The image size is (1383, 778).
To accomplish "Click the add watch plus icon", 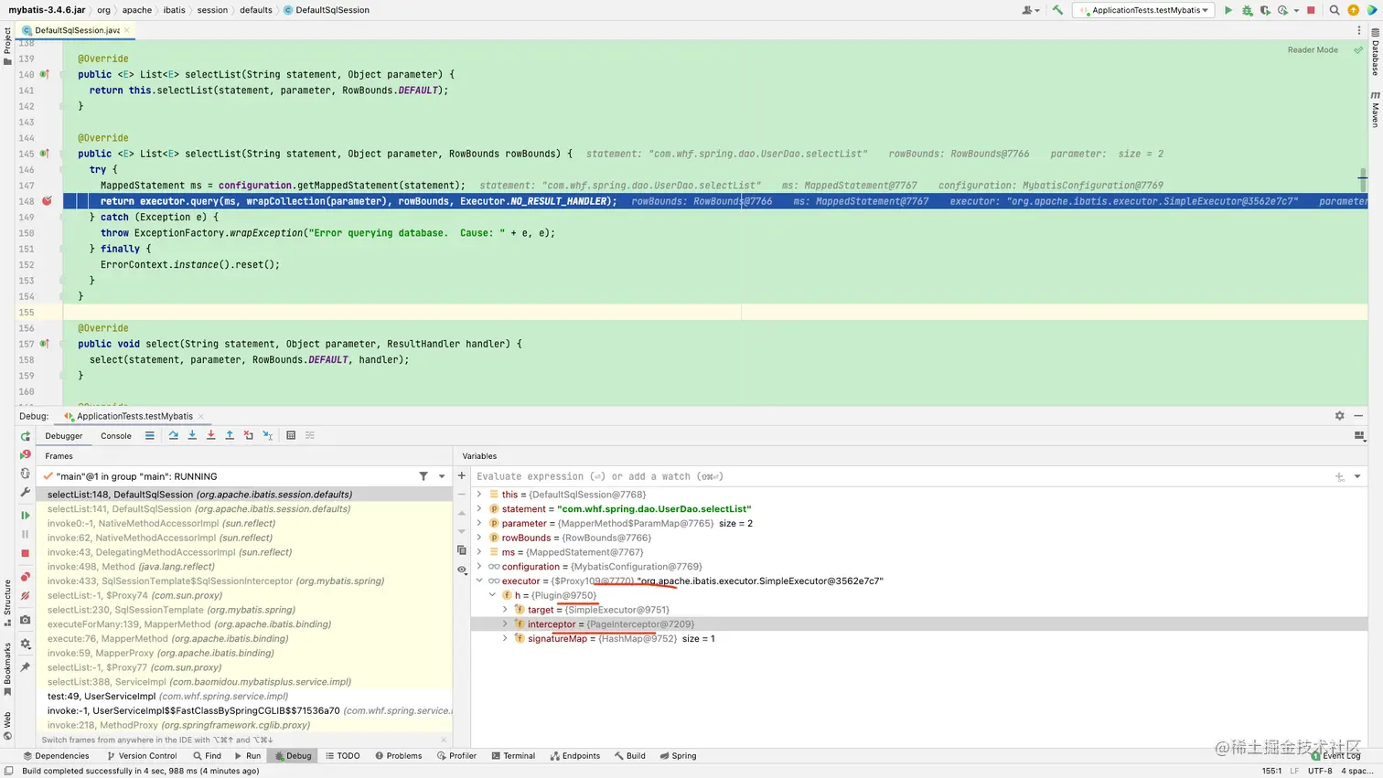I will click(x=462, y=475).
